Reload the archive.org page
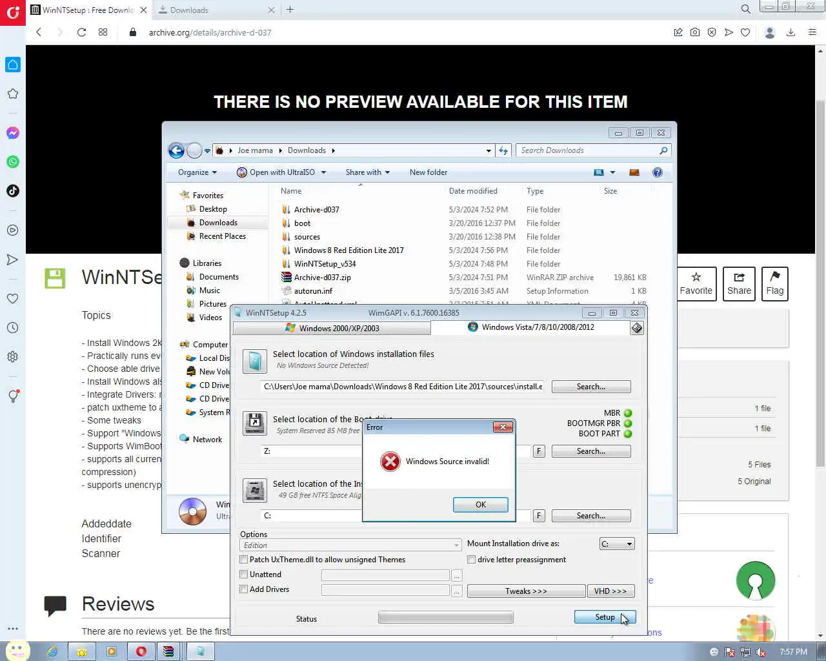 coord(81,32)
